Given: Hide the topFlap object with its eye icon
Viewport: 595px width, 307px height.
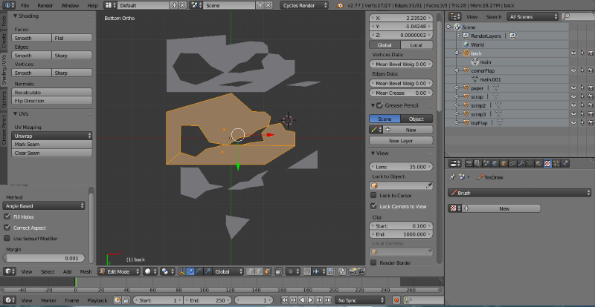Looking at the screenshot, I should point(573,123).
